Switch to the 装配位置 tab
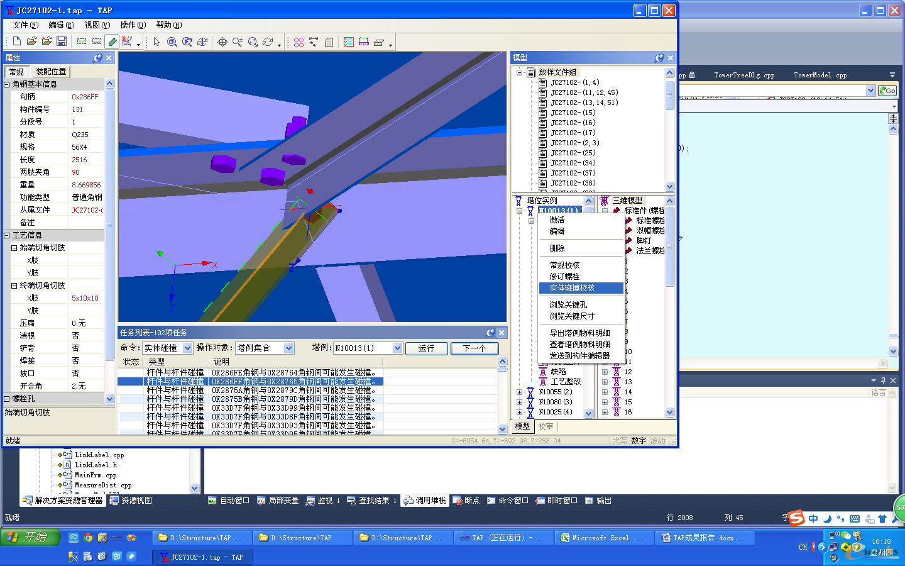Image resolution: width=905 pixels, height=566 pixels. click(51, 72)
